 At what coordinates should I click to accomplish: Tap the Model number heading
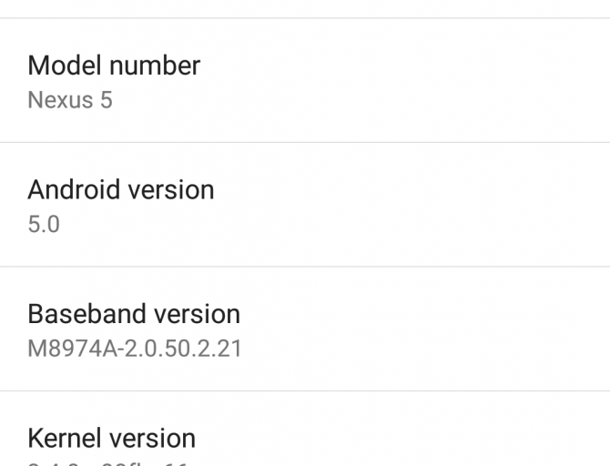pyautogui.click(x=114, y=66)
